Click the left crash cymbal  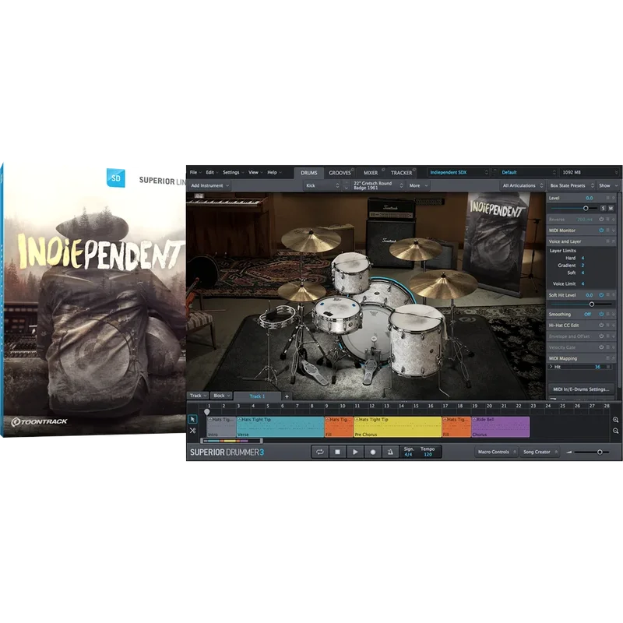click(311, 239)
